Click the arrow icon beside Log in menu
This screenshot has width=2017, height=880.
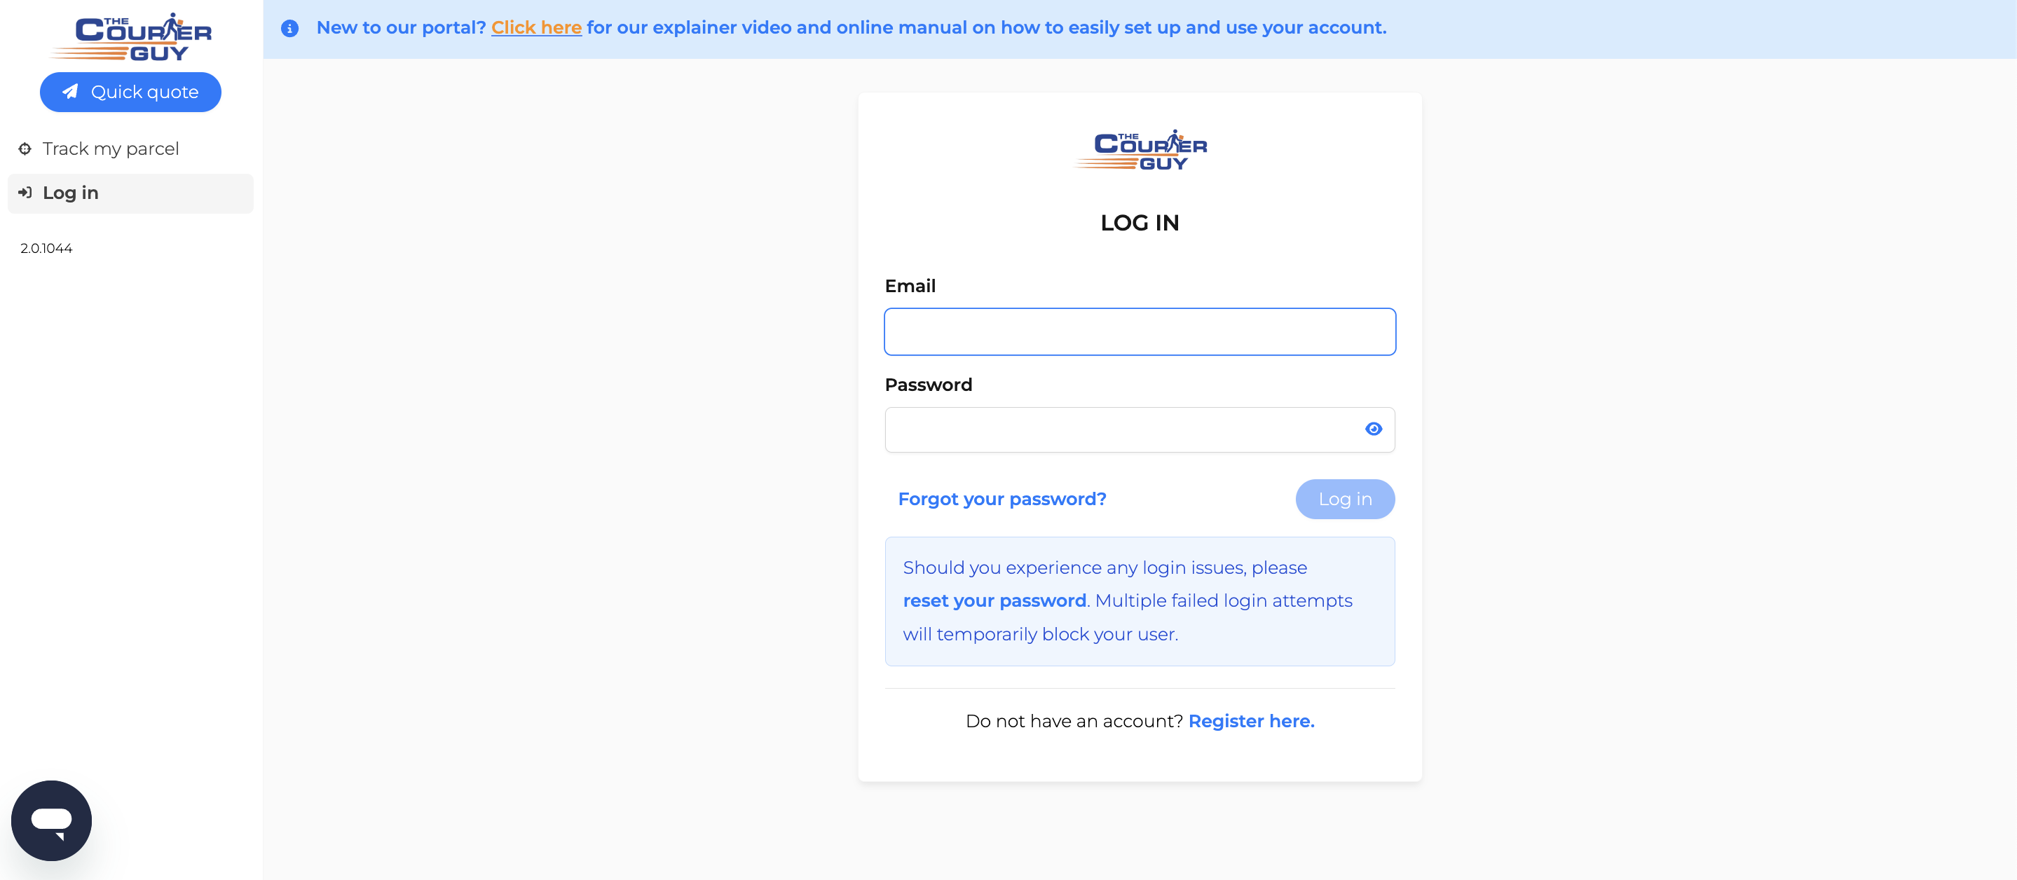[x=25, y=193]
